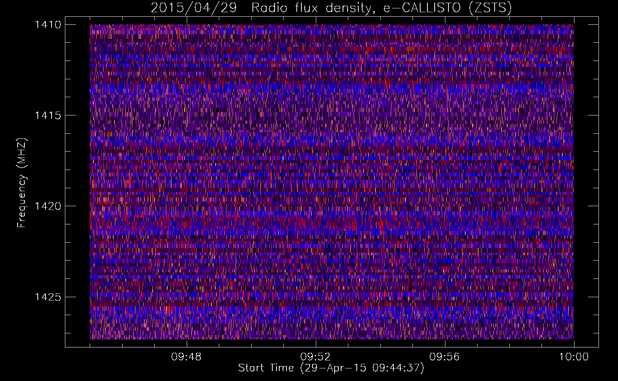This screenshot has width=618, height=381.
Task: Click the 1425 frequency tick label
Action: (48, 297)
